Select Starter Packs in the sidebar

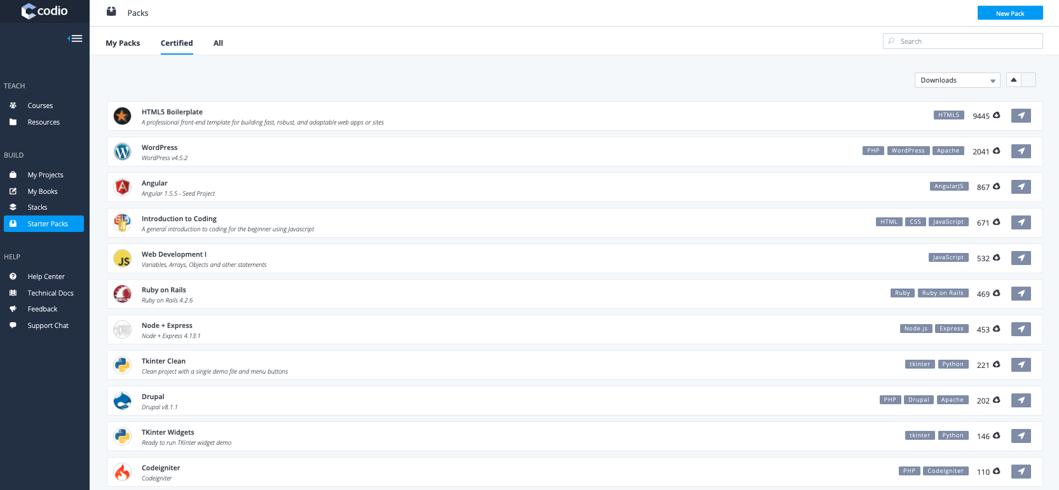44,224
